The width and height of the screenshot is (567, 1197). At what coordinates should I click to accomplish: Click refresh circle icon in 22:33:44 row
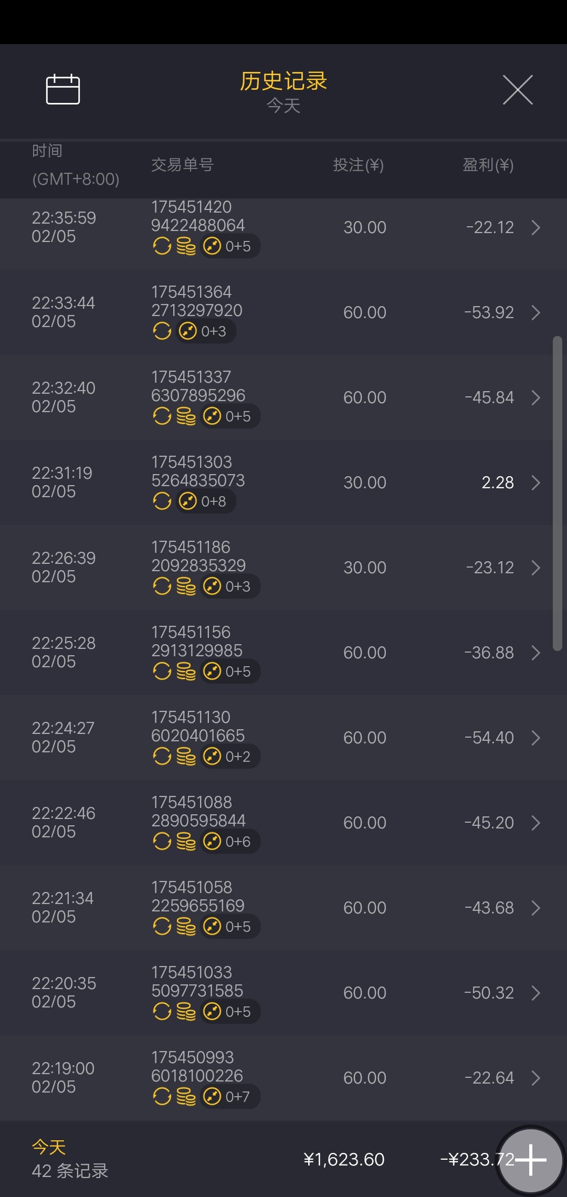click(162, 331)
